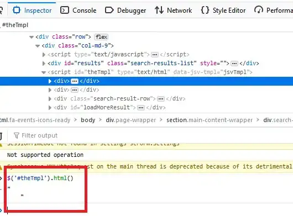293x216 pixels.
Task: Select the div class="row" element
Action: (64, 36)
